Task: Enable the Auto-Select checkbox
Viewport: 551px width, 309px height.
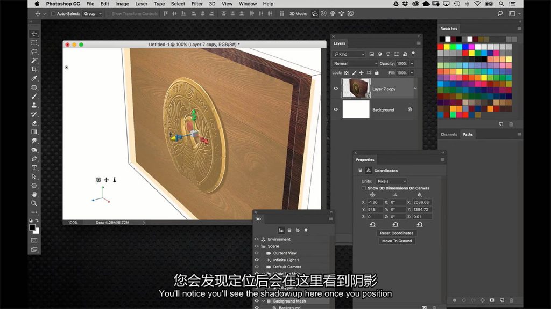Action: 53,13
